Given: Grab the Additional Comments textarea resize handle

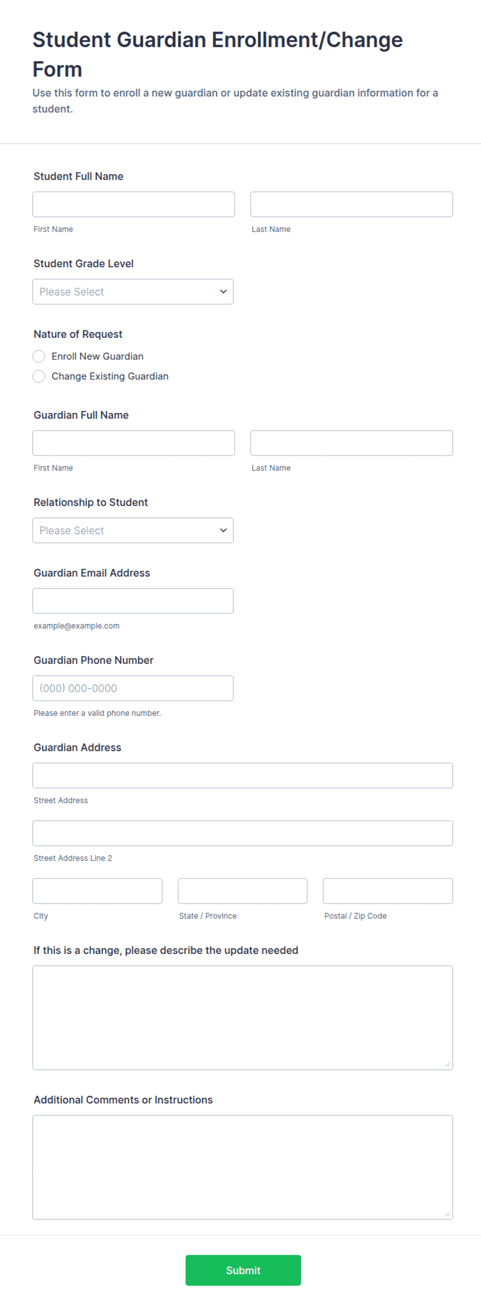Looking at the screenshot, I should (447, 1214).
